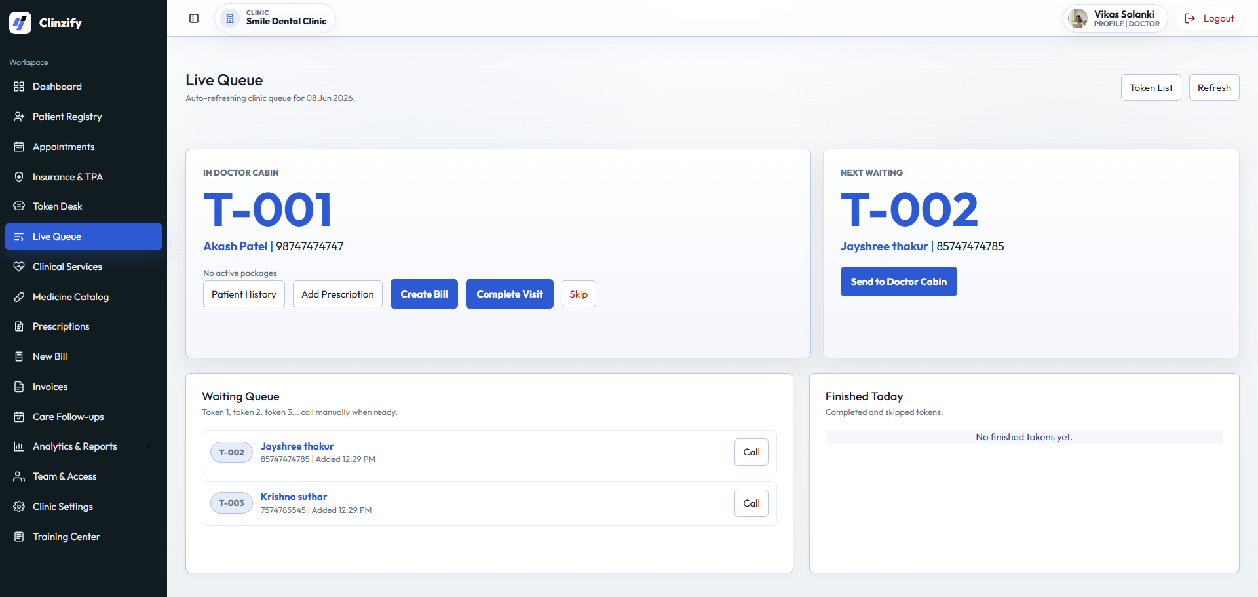Expand the Analytics & Reports submenu arrow

tap(149, 447)
